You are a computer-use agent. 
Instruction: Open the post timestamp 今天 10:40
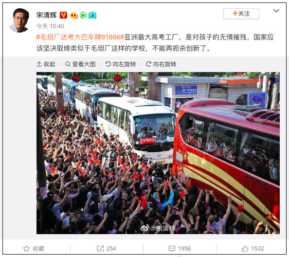[50, 26]
